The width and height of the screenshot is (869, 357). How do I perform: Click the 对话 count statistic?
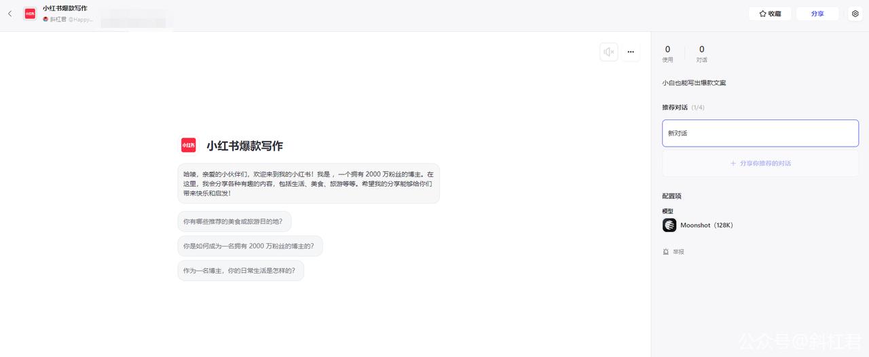tap(701, 54)
